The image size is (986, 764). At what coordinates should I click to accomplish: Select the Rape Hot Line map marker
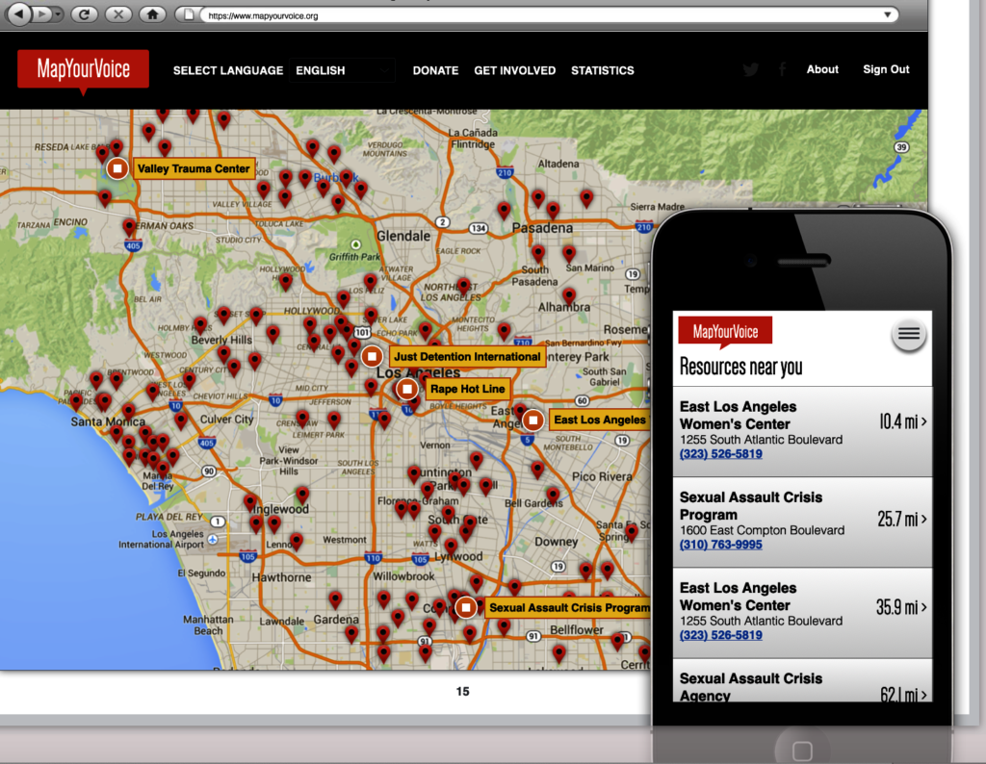click(407, 389)
